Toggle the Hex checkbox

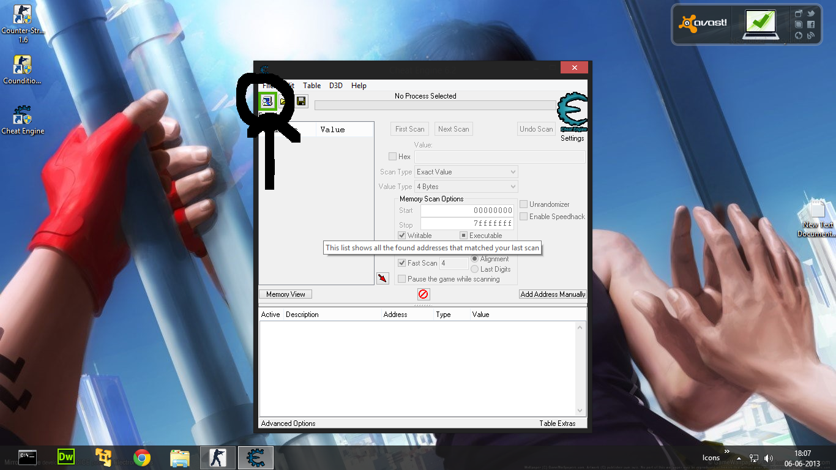coord(393,157)
